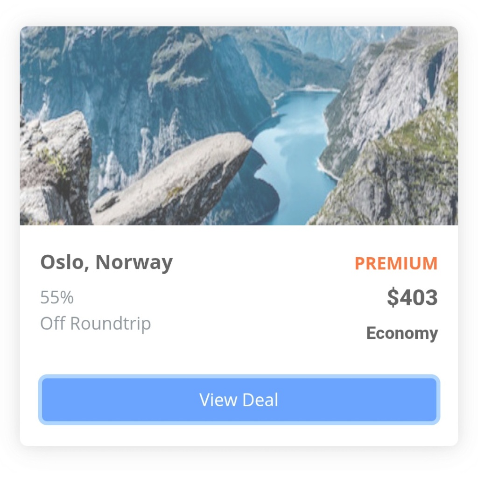Click the light blue View Deal border
The image size is (478, 478).
point(239,377)
